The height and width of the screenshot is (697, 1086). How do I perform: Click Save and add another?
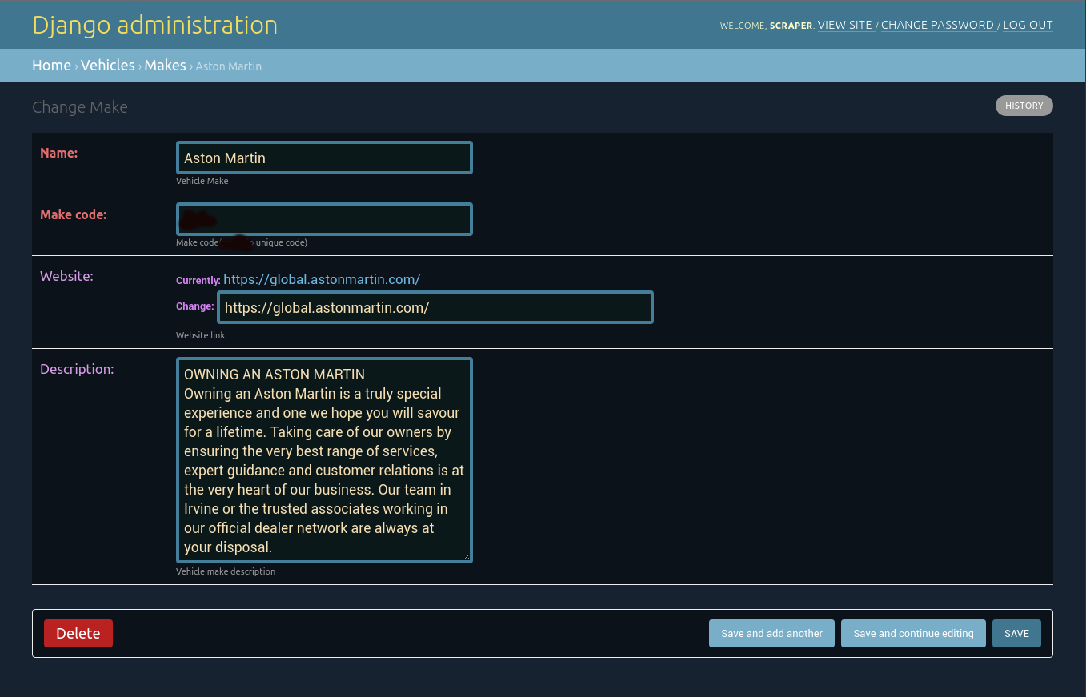pyautogui.click(x=771, y=633)
